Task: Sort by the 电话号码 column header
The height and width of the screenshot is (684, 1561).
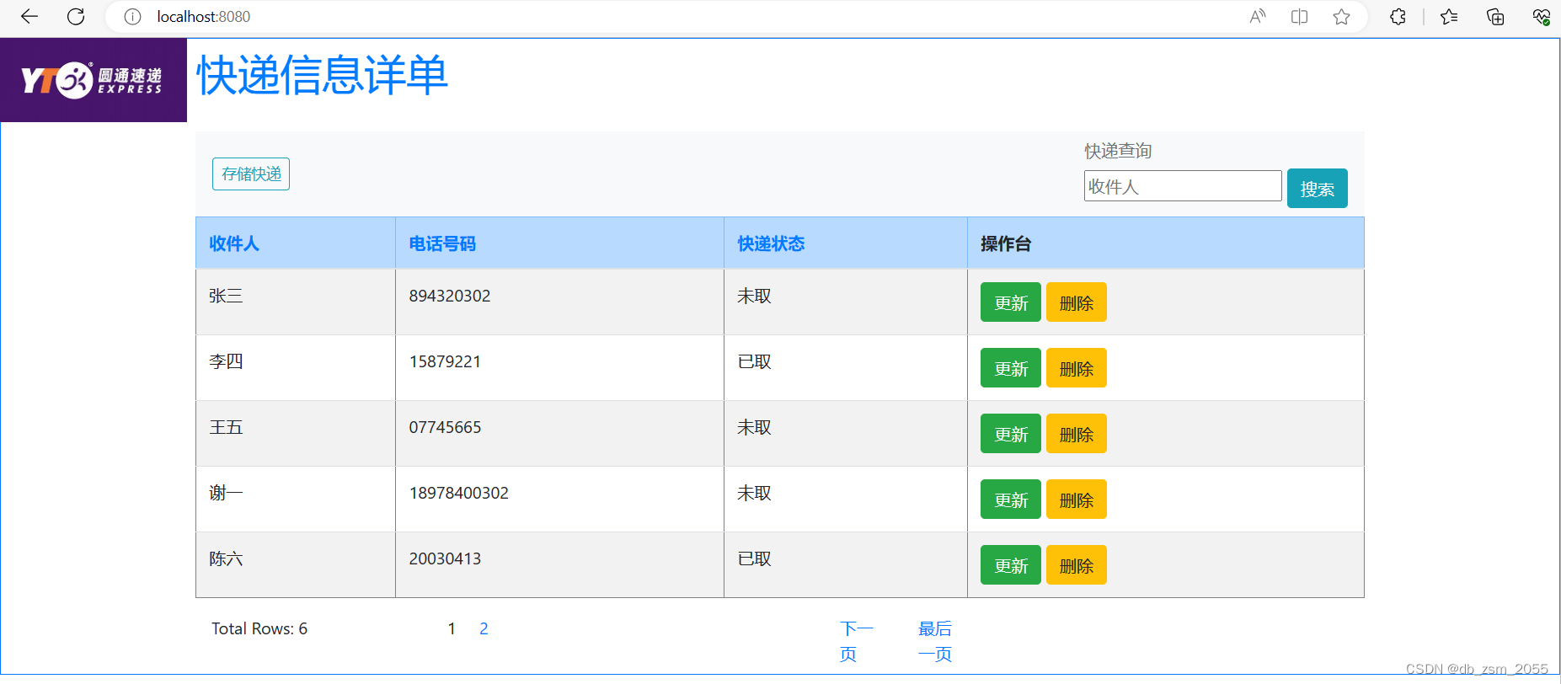Action: [x=442, y=243]
